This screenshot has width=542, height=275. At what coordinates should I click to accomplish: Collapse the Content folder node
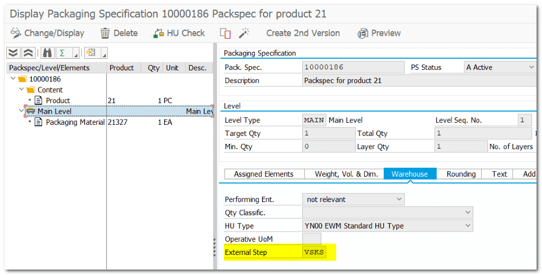[21, 89]
